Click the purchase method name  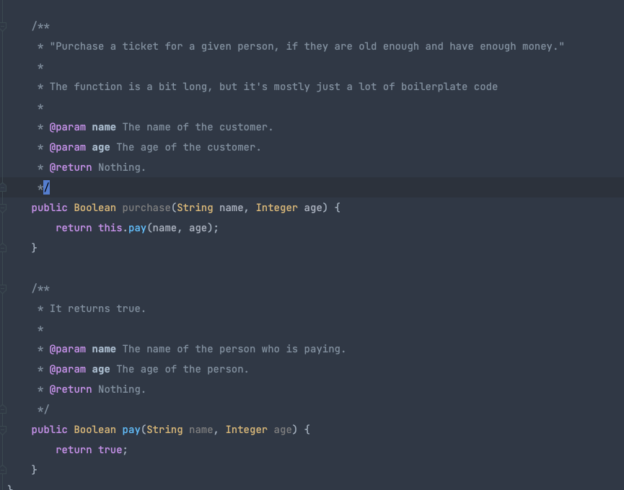pos(146,208)
